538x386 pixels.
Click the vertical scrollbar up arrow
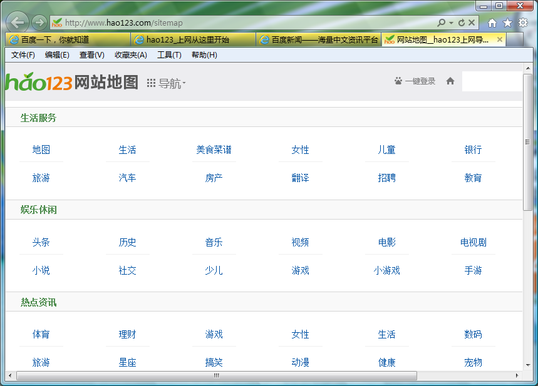pos(528,68)
